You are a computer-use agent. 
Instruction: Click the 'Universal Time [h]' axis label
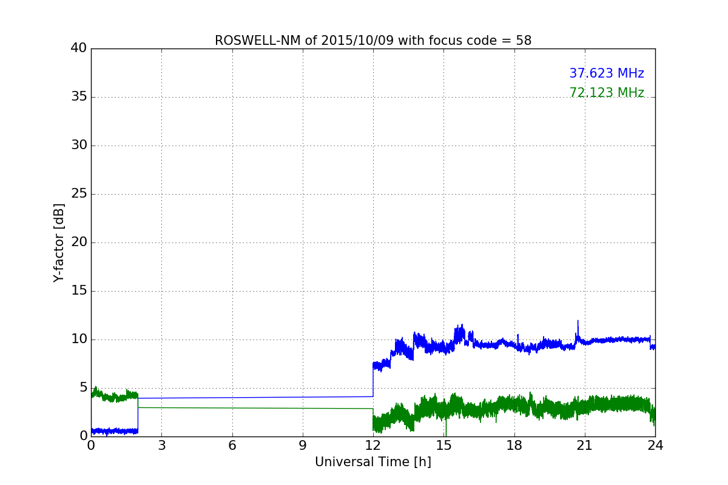coord(373,462)
